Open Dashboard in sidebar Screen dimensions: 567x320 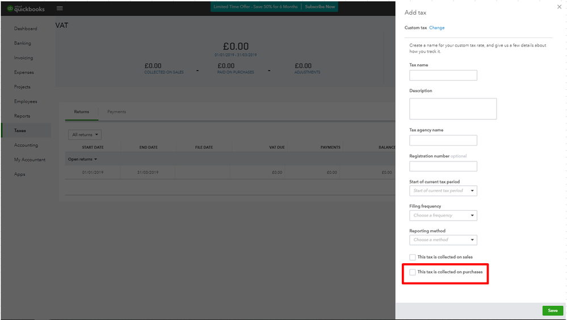(x=26, y=28)
